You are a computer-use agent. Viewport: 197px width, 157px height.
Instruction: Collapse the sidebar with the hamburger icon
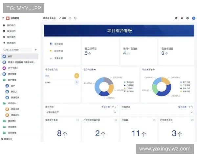[3, 18]
